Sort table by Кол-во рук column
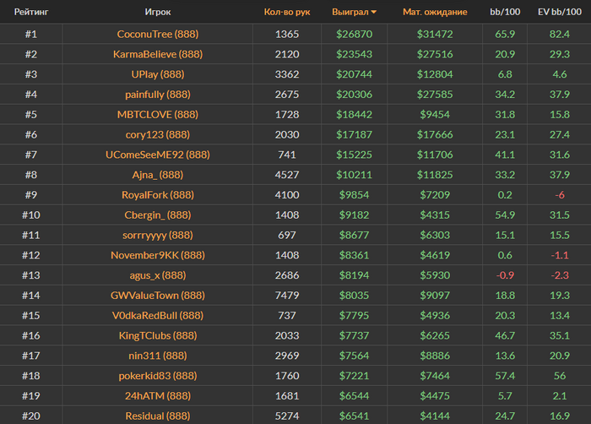591x424 pixels. click(x=287, y=13)
